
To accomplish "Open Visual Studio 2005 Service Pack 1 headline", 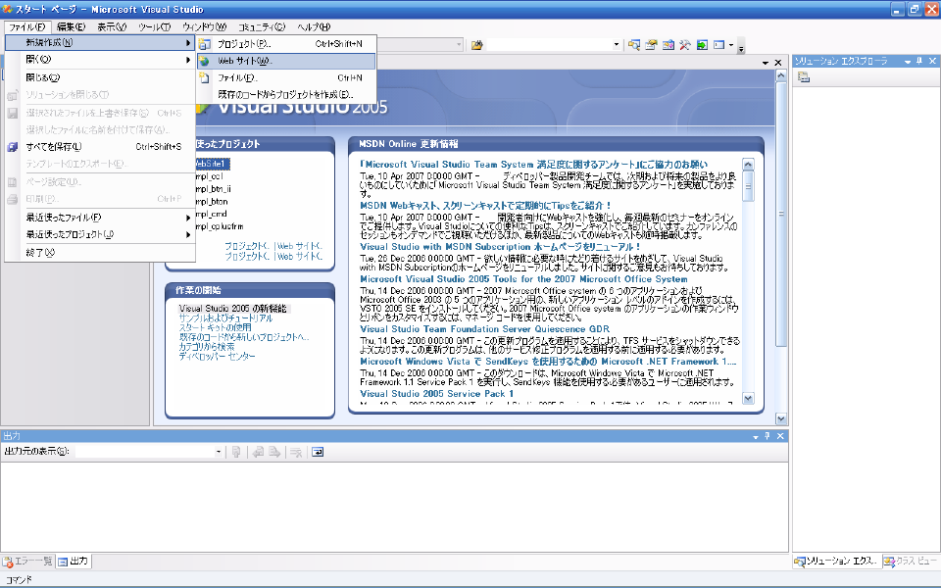I will pyautogui.click(x=436, y=394).
